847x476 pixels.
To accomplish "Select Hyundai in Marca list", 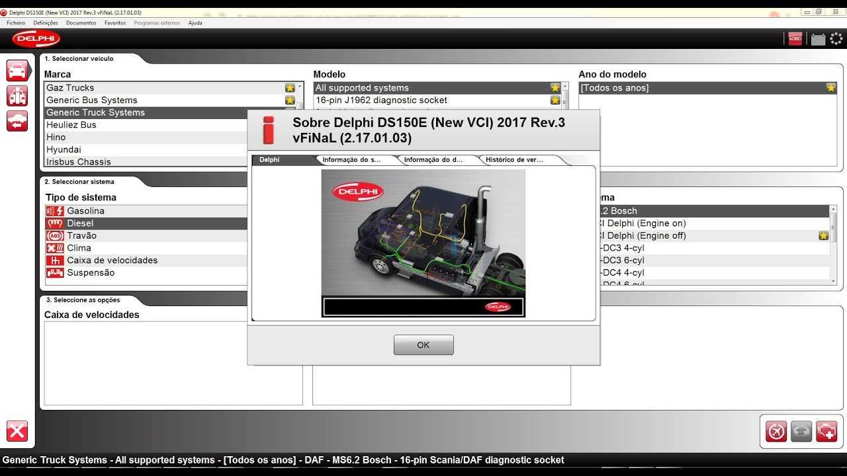I will pos(146,149).
